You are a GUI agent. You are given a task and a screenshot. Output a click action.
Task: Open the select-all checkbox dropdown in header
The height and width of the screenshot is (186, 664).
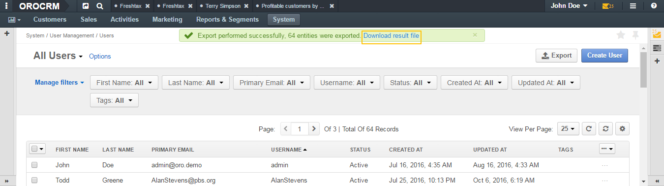[x=37, y=149]
